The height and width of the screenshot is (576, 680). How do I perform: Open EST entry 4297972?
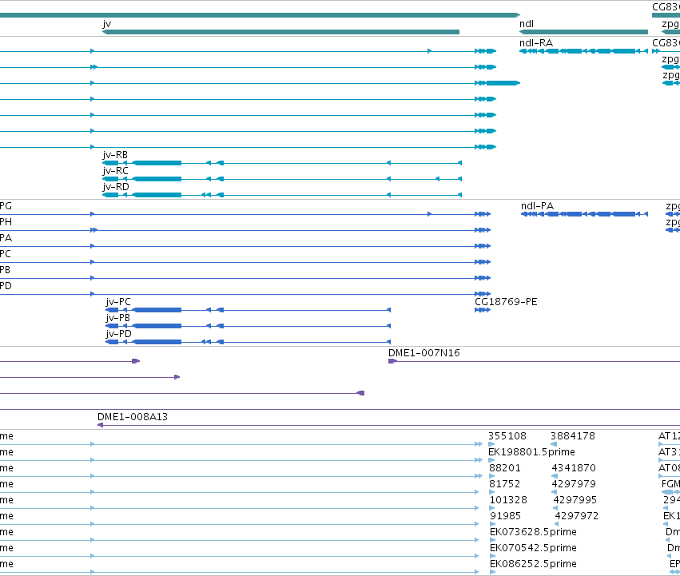(577, 516)
